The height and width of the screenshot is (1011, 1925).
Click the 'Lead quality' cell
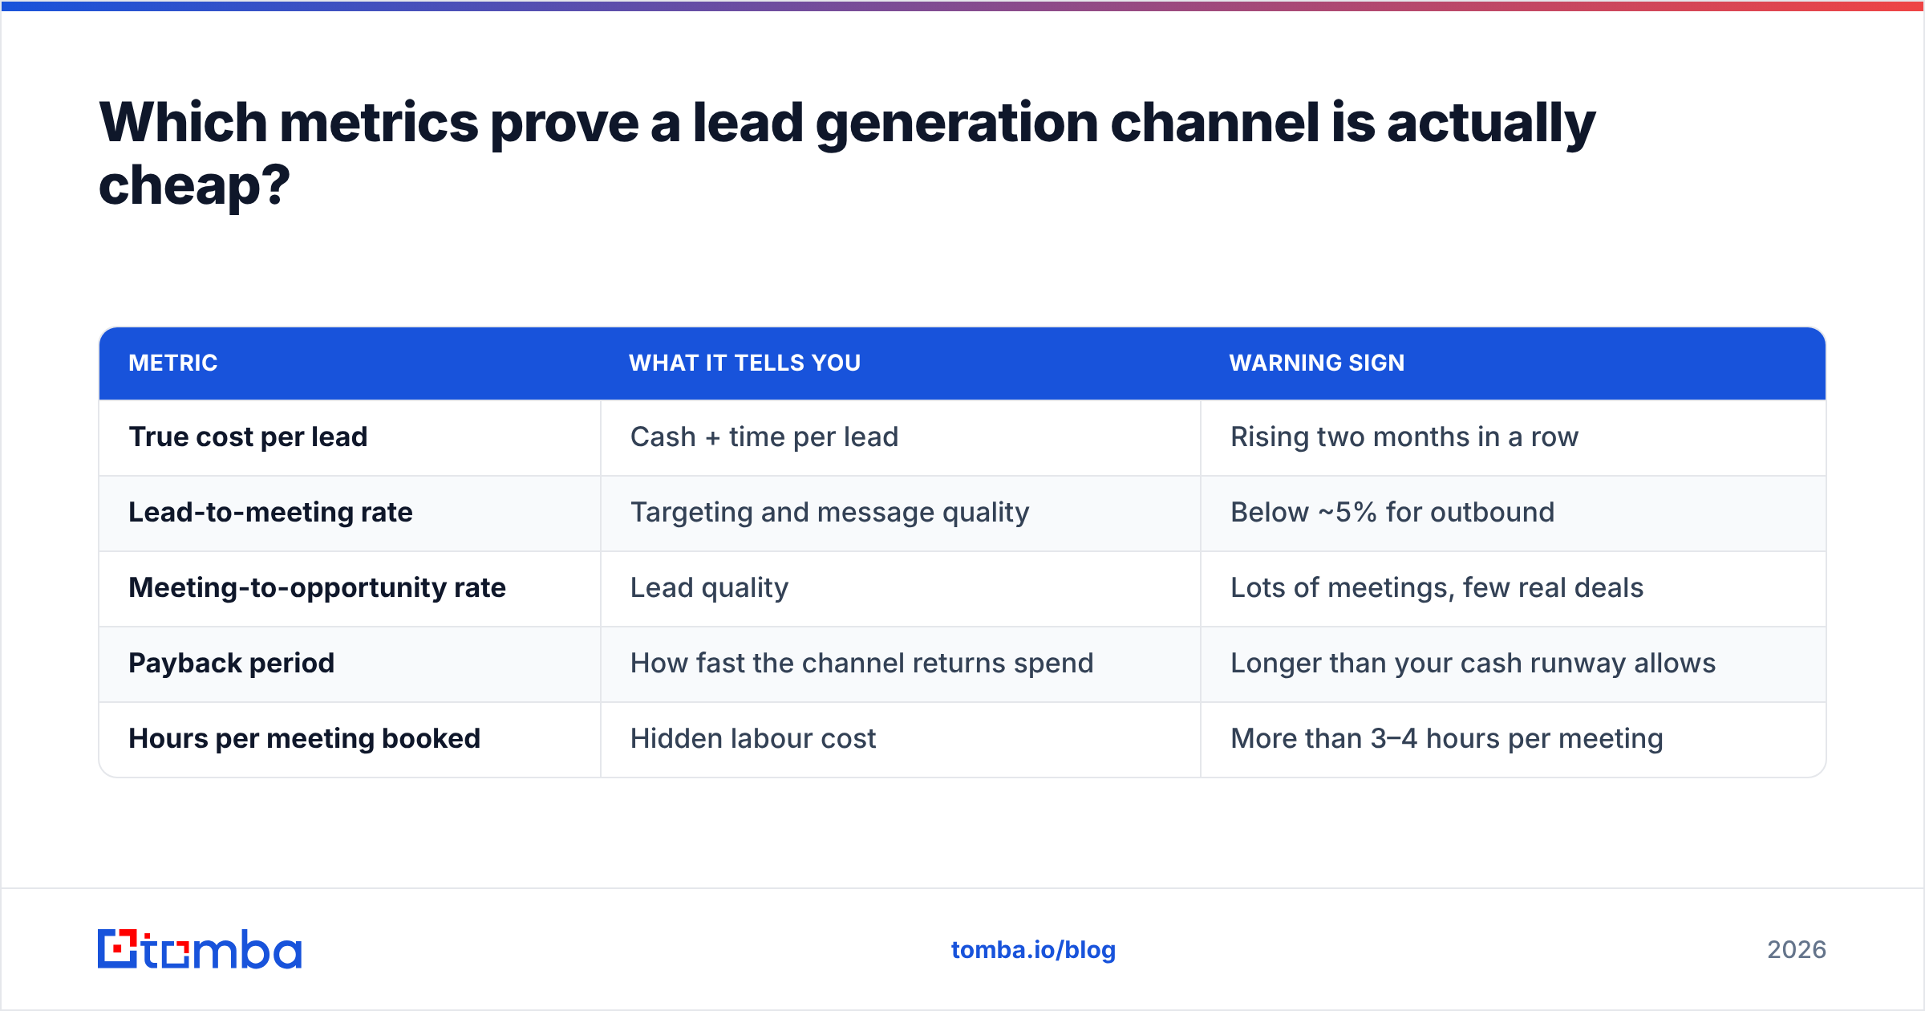pyautogui.click(x=901, y=588)
